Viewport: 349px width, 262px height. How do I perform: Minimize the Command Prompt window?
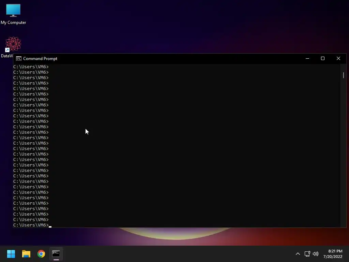307,58
